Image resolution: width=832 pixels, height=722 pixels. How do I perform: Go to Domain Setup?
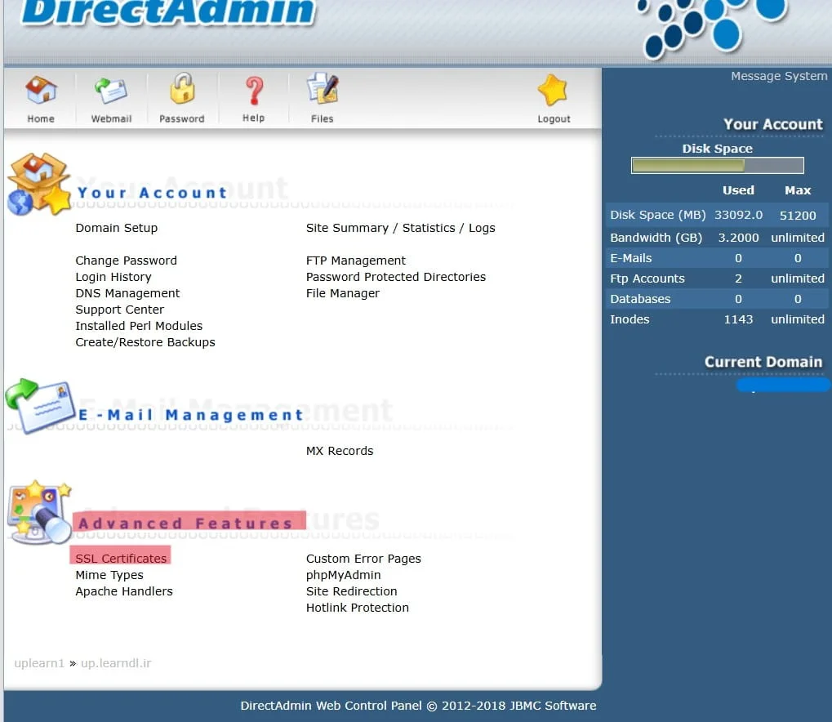(117, 228)
